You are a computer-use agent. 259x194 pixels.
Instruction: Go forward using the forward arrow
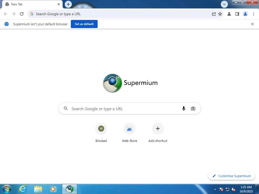[x=14, y=14]
